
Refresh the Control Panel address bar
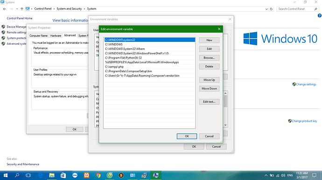271,9
